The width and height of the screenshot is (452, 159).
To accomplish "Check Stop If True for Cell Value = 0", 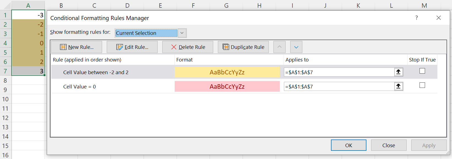I will click(422, 85).
